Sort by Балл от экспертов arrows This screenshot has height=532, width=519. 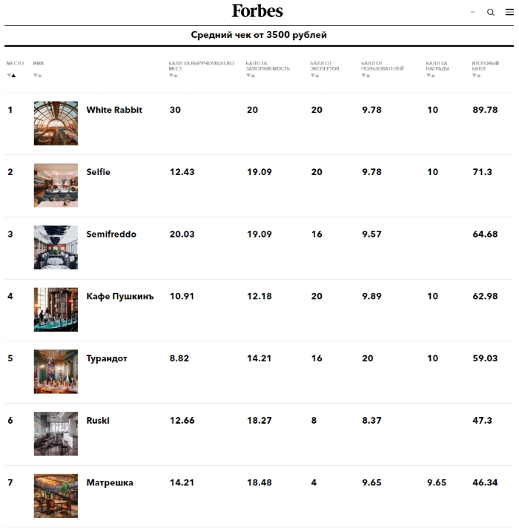pos(314,75)
